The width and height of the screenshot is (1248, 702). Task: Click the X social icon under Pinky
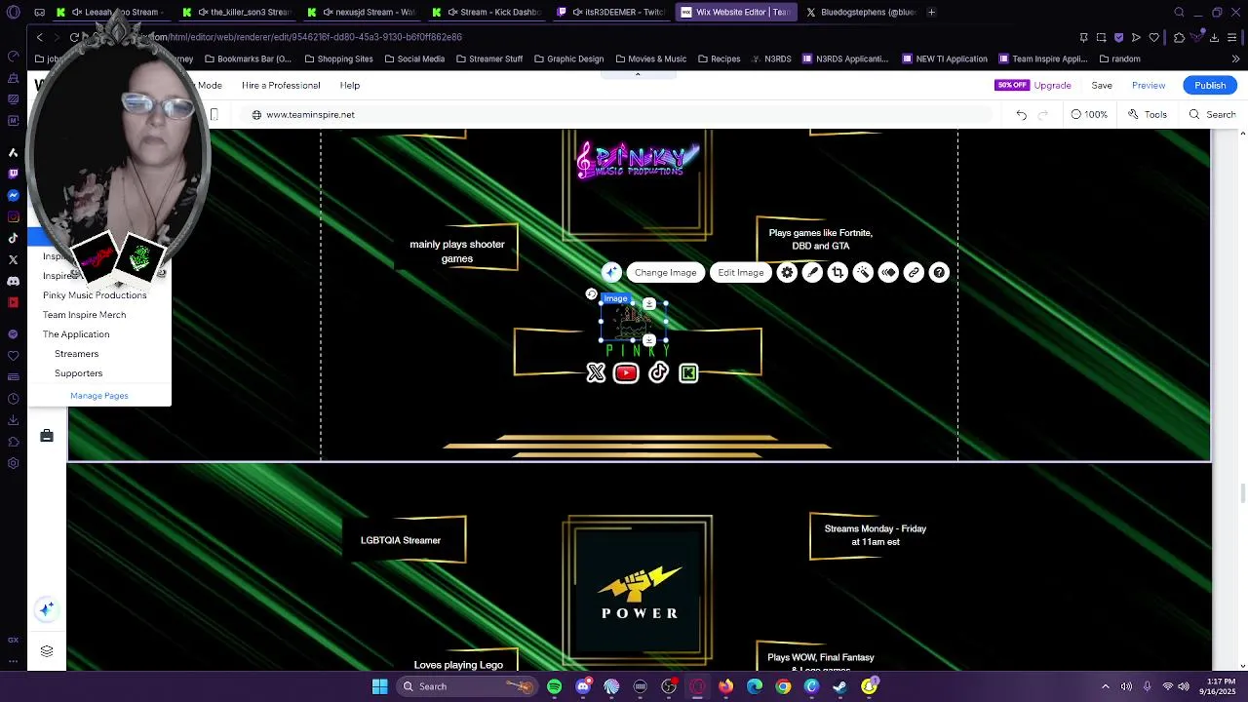click(596, 372)
